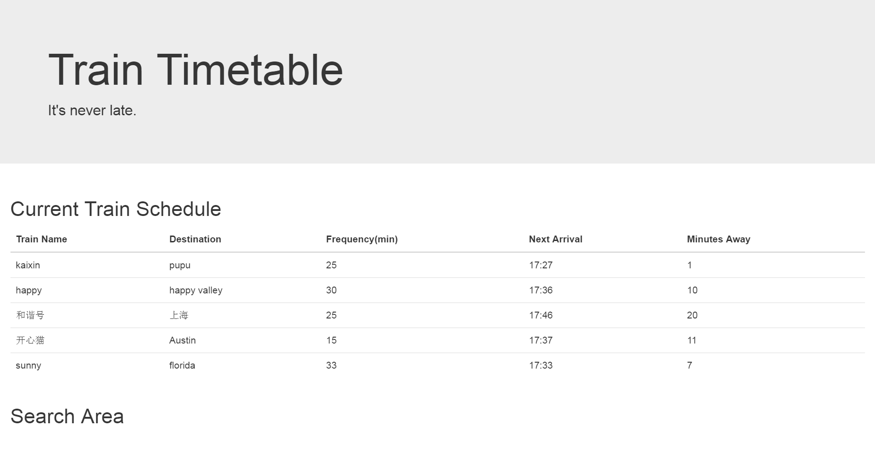Click the Destination column header
Screen dimensions: 875x472
pos(195,239)
